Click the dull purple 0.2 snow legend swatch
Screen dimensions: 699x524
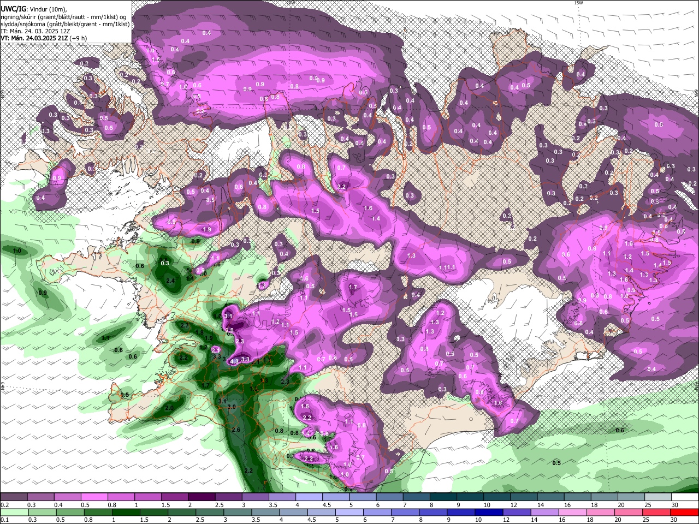(14, 497)
